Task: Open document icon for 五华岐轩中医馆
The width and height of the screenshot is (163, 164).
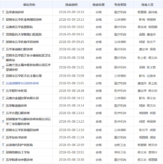Action: (x=3, y=91)
